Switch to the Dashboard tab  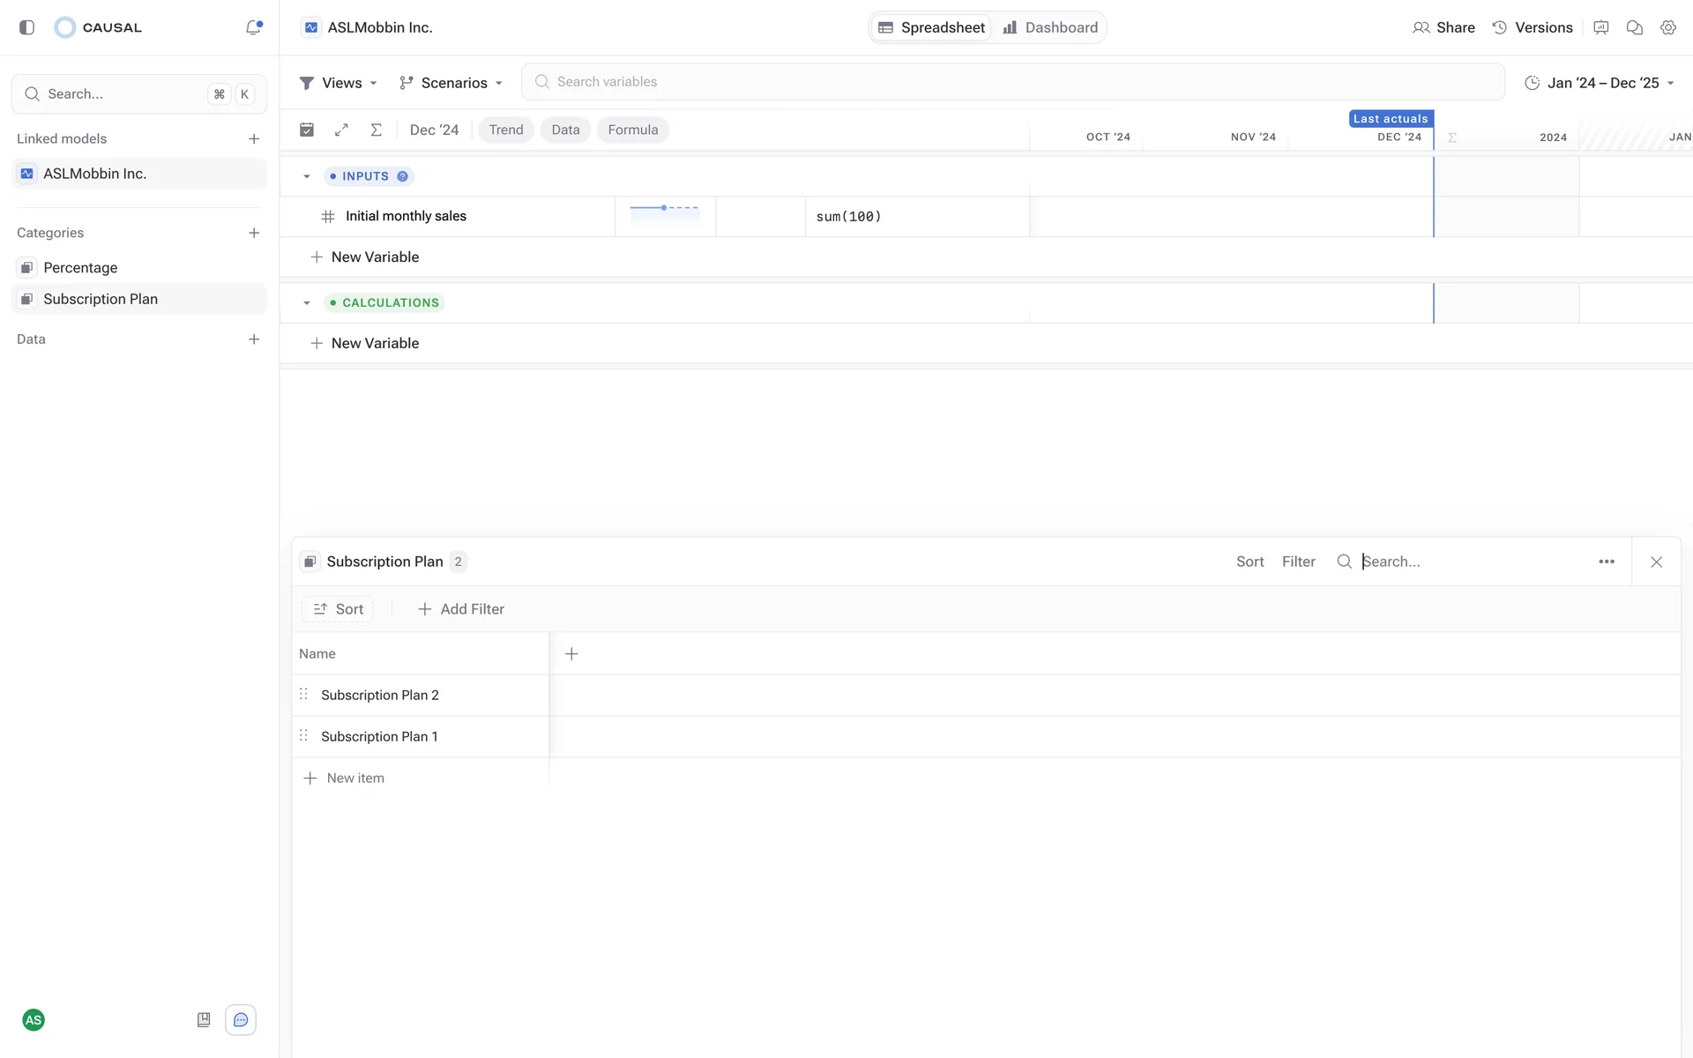click(x=1050, y=27)
